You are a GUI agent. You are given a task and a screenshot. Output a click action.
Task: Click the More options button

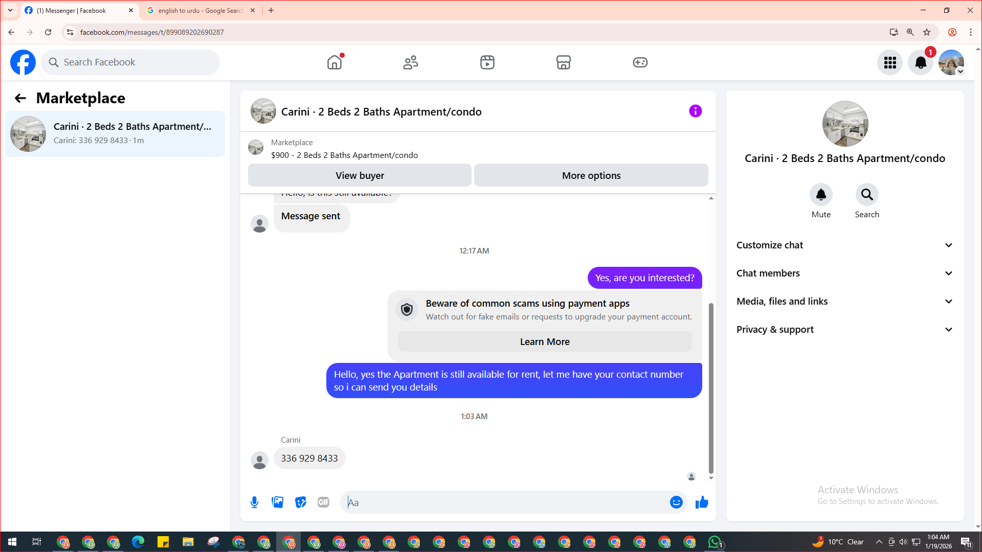coord(591,175)
